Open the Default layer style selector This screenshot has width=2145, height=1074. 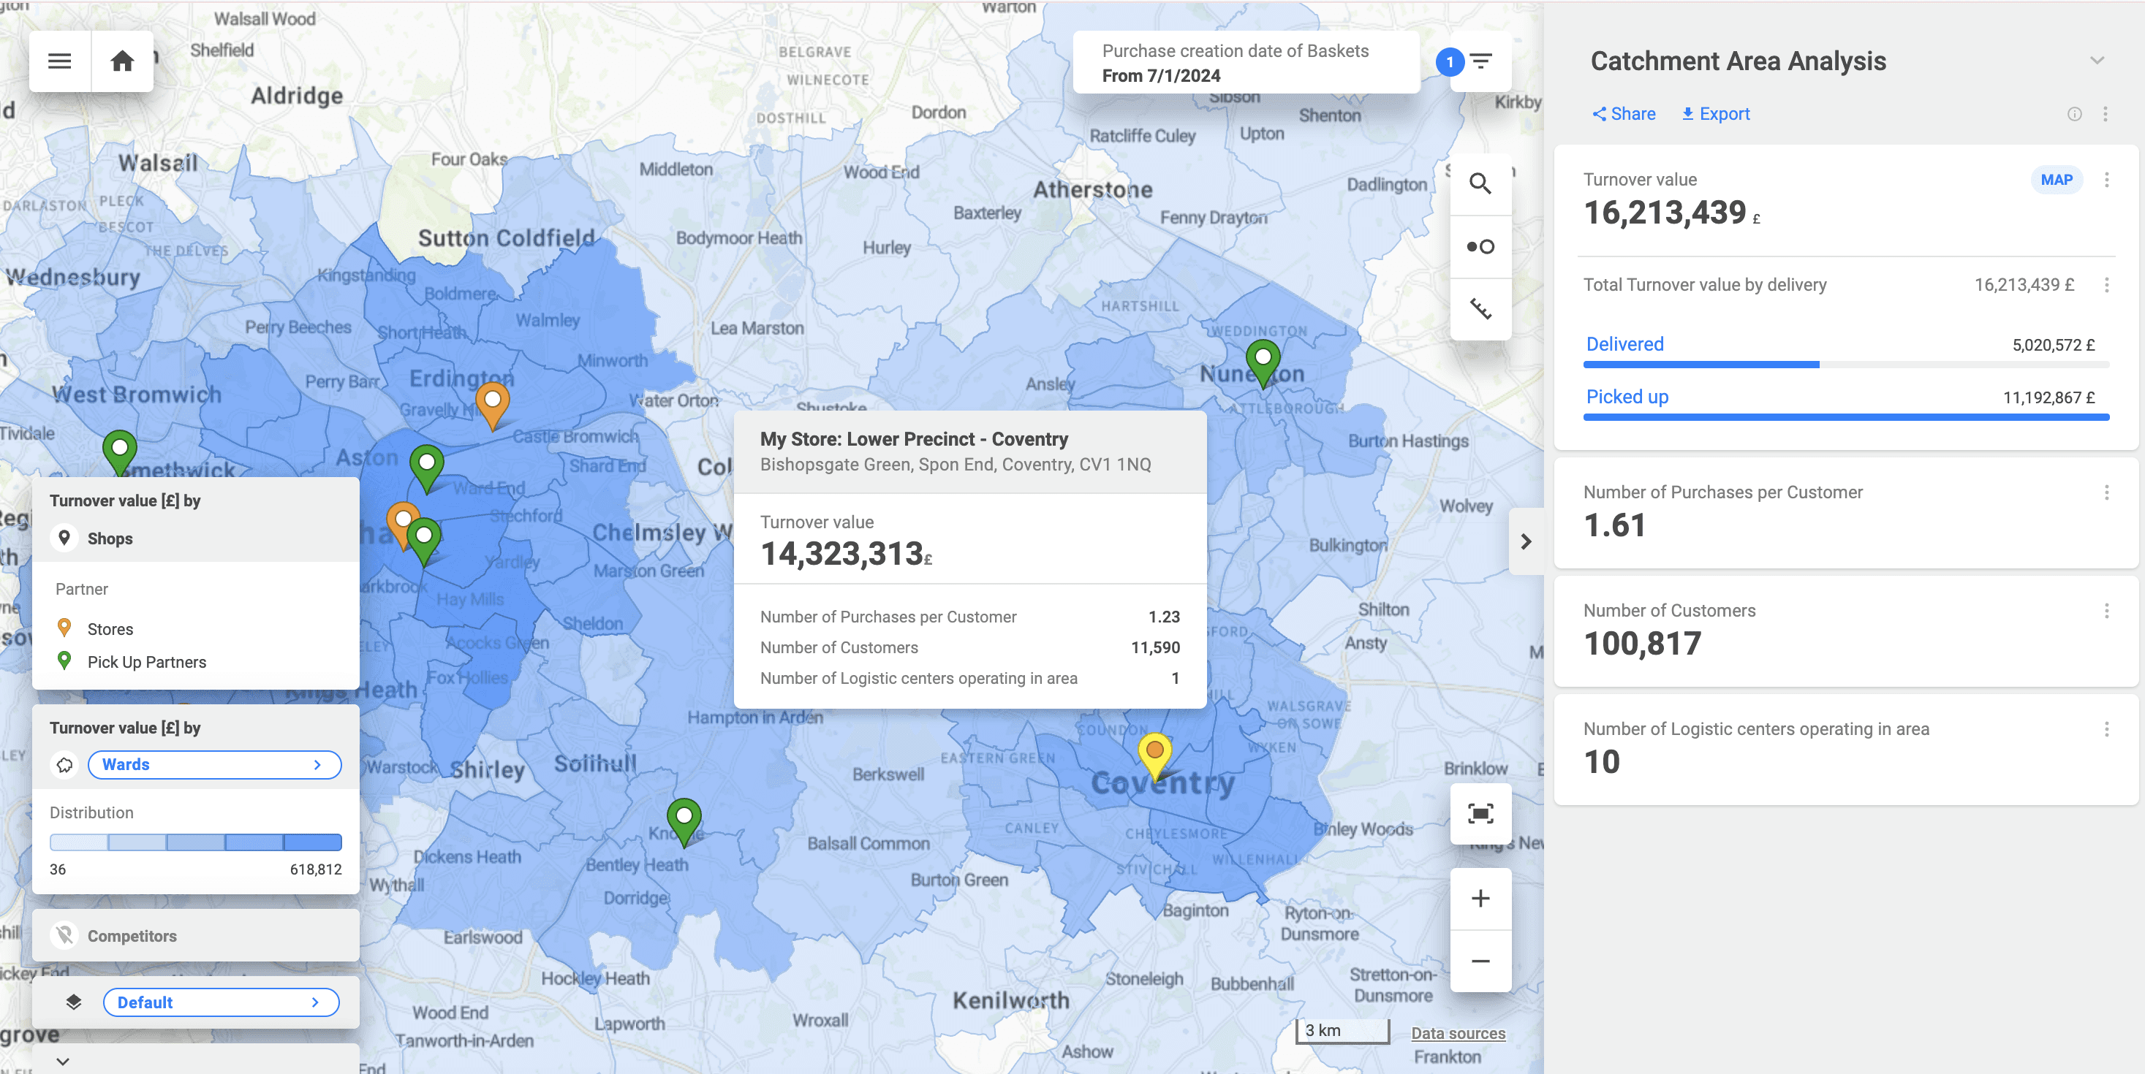[221, 1002]
